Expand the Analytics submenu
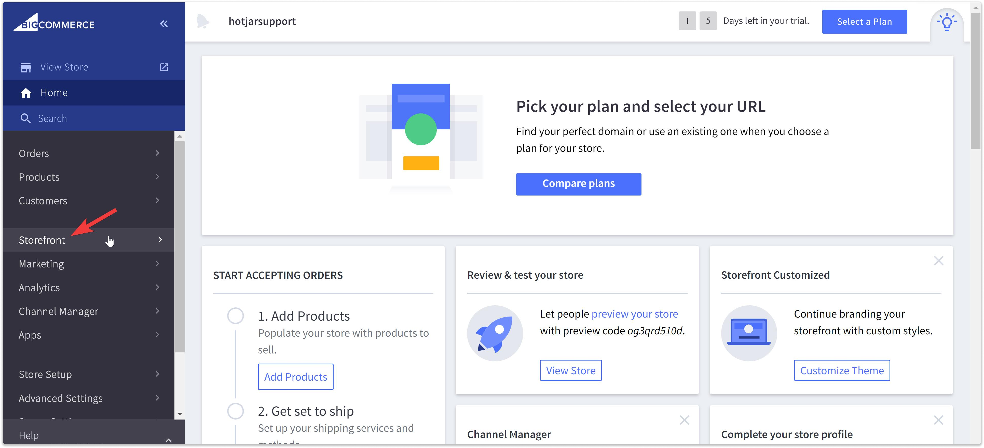 coord(157,287)
